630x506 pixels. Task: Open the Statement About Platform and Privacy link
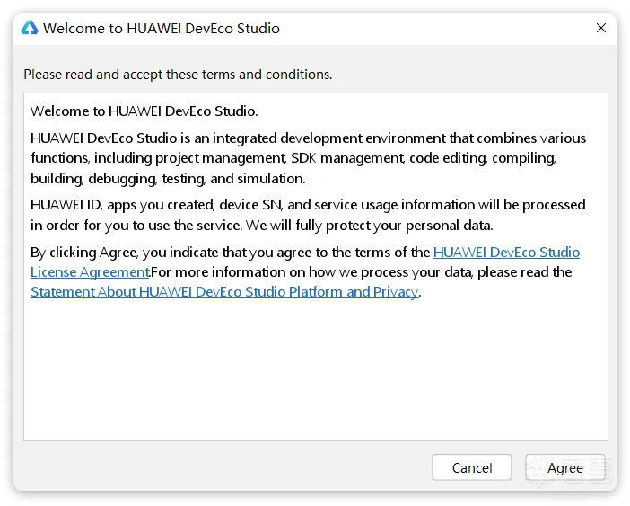[x=224, y=292]
